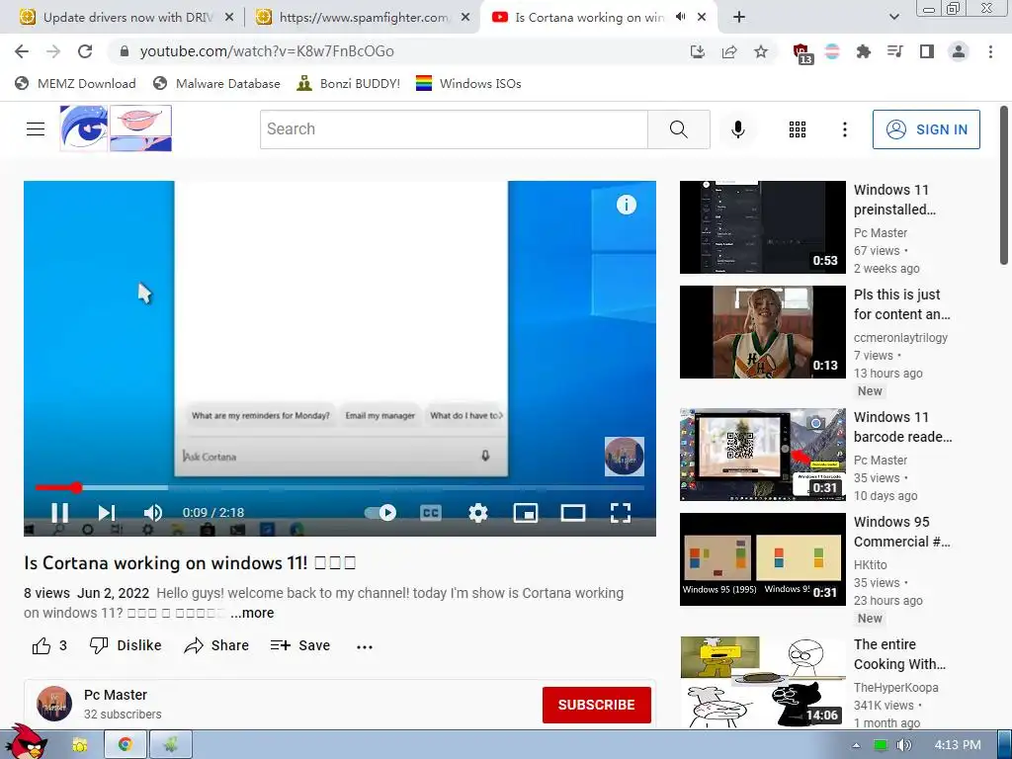Open a new browser tab
The height and width of the screenshot is (759, 1012).
[739, 18]
